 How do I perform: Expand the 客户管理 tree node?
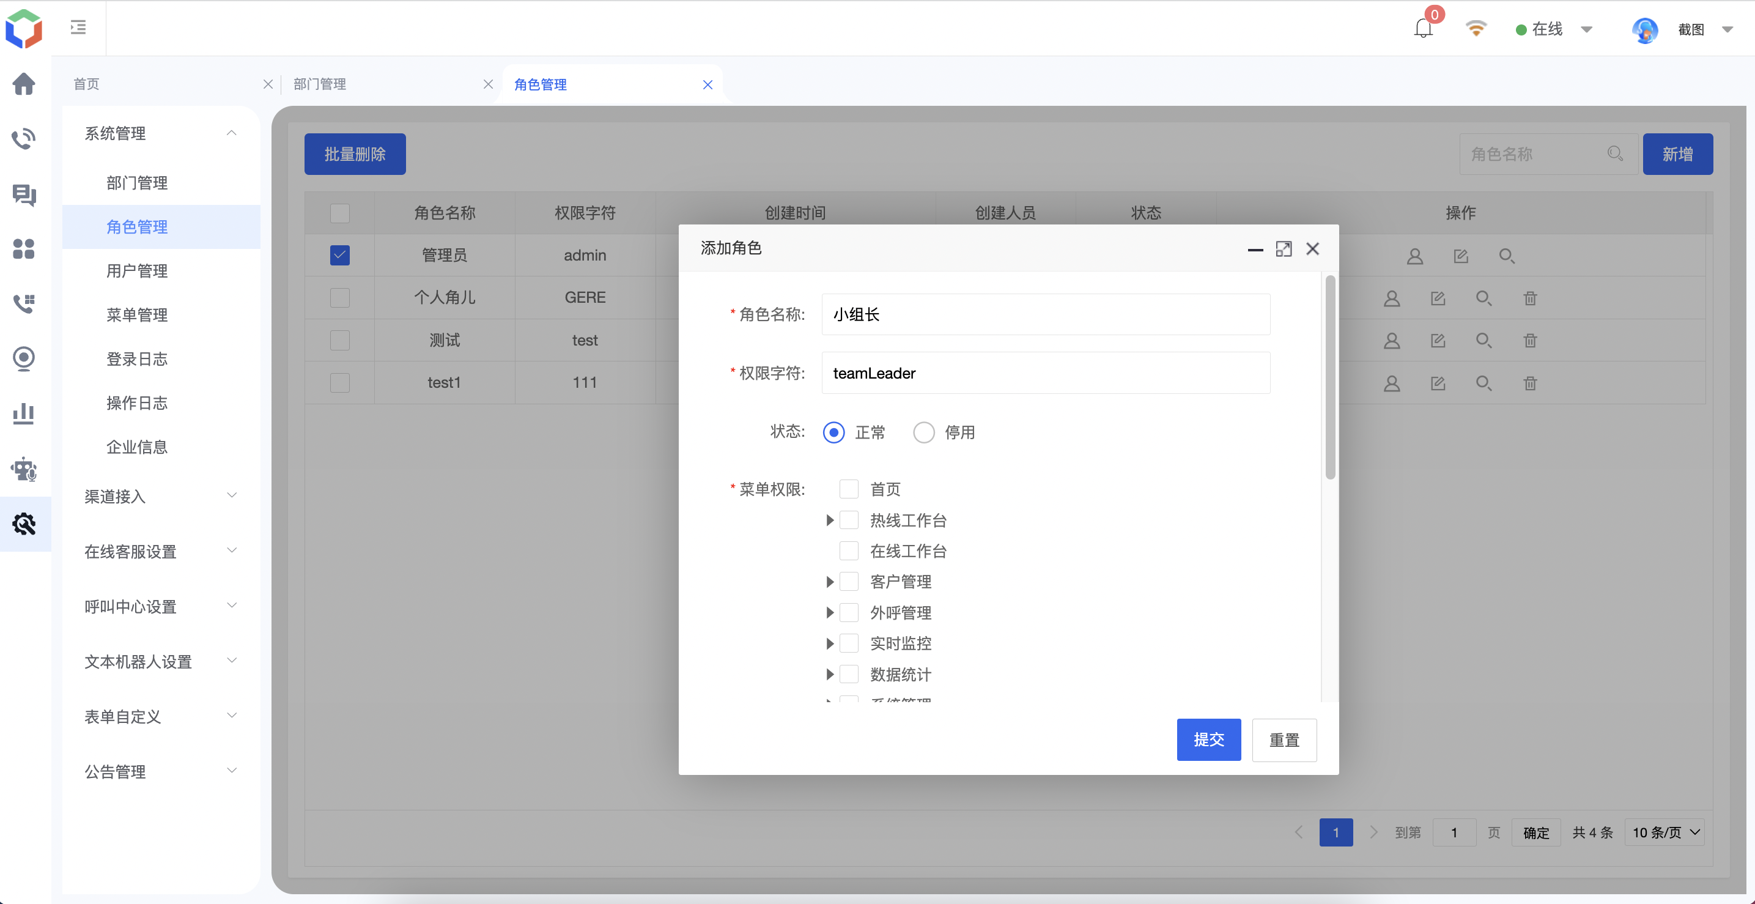[x=830, y=582]
